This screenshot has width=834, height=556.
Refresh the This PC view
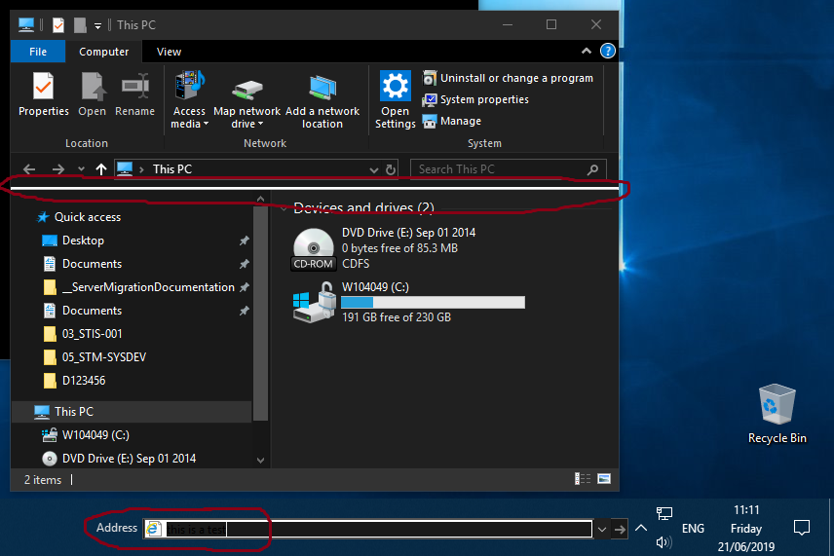(391, 169)
